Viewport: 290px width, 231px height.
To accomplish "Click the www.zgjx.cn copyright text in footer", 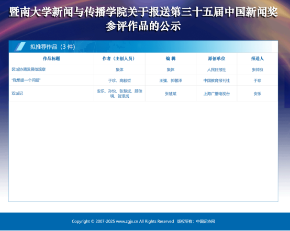I will [x=123, y=222].
